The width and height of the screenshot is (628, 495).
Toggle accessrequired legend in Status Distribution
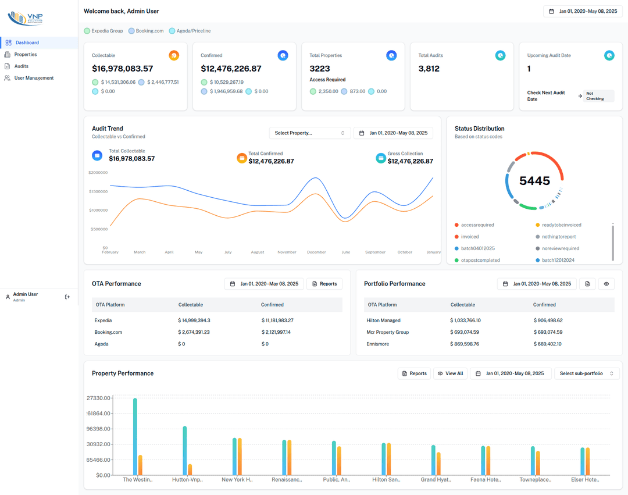474,225
